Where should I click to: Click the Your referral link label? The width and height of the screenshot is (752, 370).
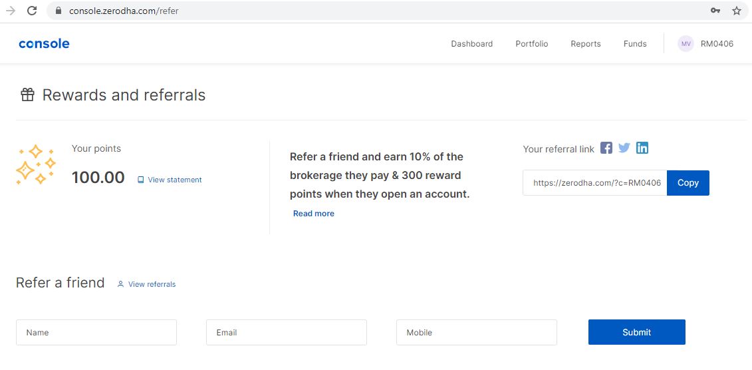point(559,149)
